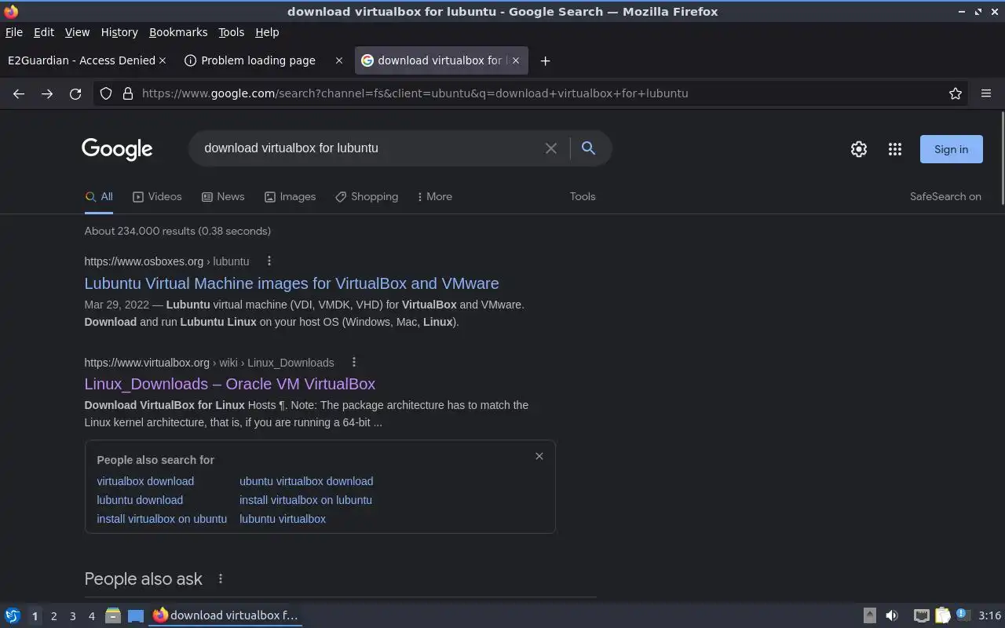Go to Google homepage via logo
The height and width of the screenshot is (628, 1005).
coord(117,149)
